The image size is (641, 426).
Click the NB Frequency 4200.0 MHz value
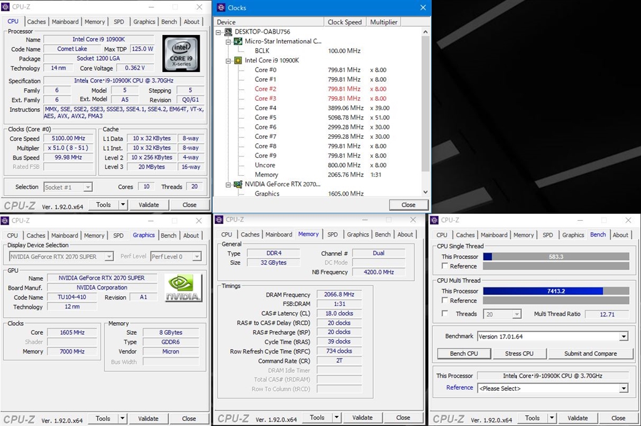pos(379,271)
